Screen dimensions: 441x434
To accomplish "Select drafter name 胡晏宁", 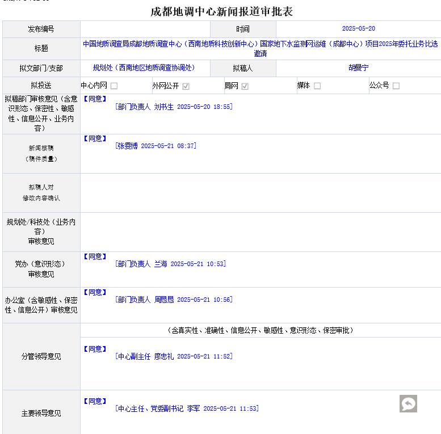I will [x=358, y=68].
